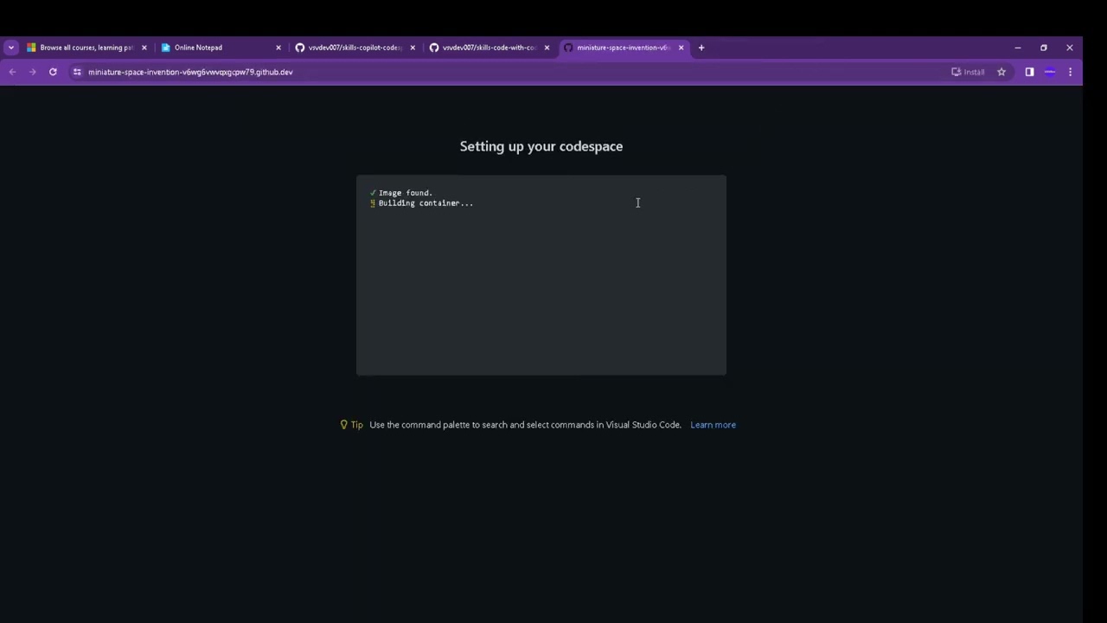Image resolution: width=1107 pixels, height=623 pixels.
Task: Restore down the browser window
Action: pyautogui.click(x=1044, y=48)
